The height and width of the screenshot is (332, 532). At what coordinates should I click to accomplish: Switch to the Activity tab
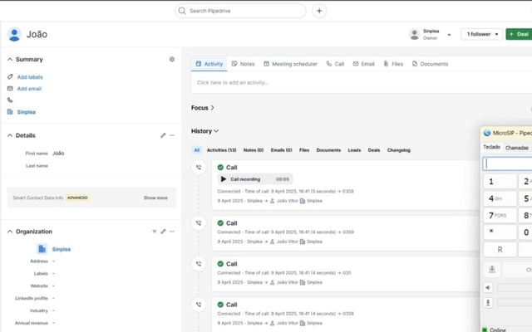209,64
